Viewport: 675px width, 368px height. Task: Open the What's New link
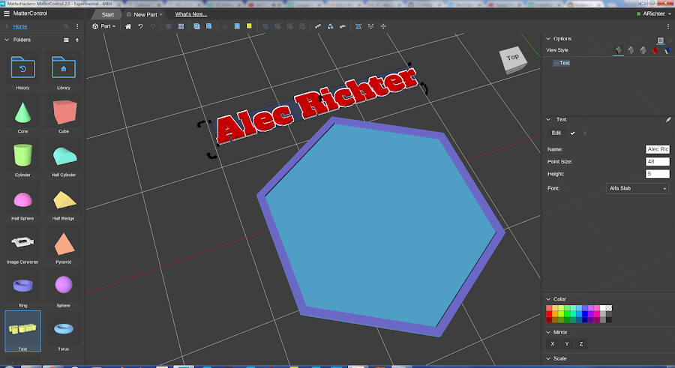coord(191,14)
